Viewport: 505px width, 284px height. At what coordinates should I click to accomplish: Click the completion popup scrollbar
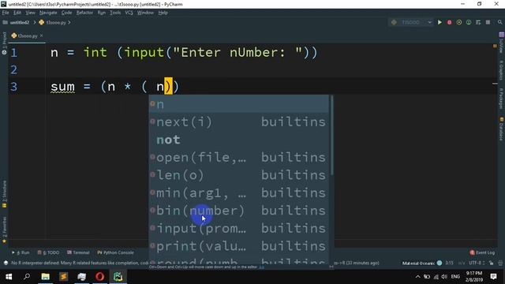(331, 135)
